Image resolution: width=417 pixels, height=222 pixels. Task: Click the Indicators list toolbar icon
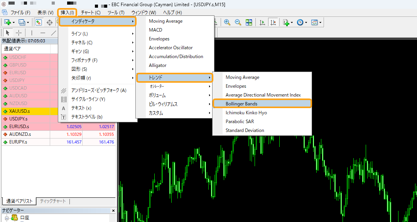(x=286, y=23)
